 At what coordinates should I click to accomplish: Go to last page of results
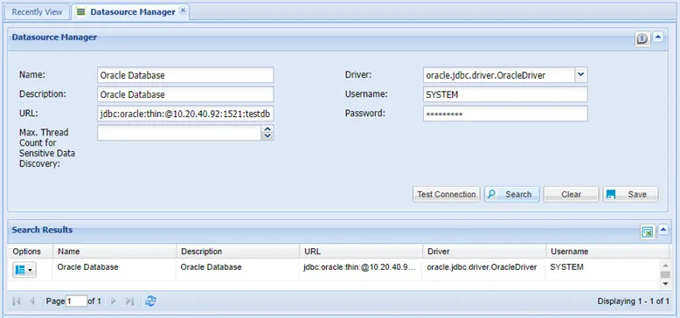click(129, 301)
